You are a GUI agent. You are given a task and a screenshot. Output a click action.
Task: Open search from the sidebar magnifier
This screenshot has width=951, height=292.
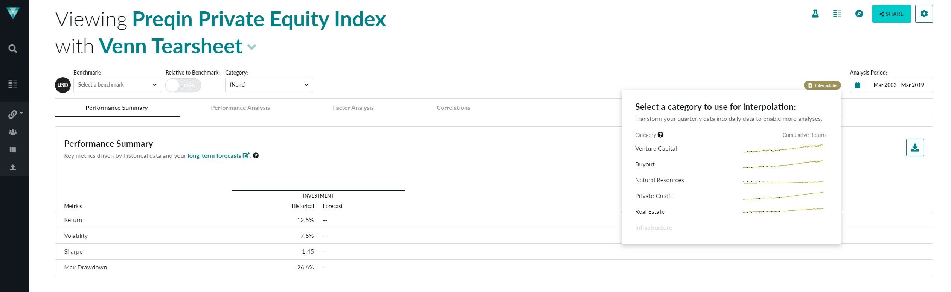pos(13,49)
